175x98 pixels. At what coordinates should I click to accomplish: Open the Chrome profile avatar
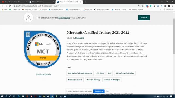(x=169, y=6)
